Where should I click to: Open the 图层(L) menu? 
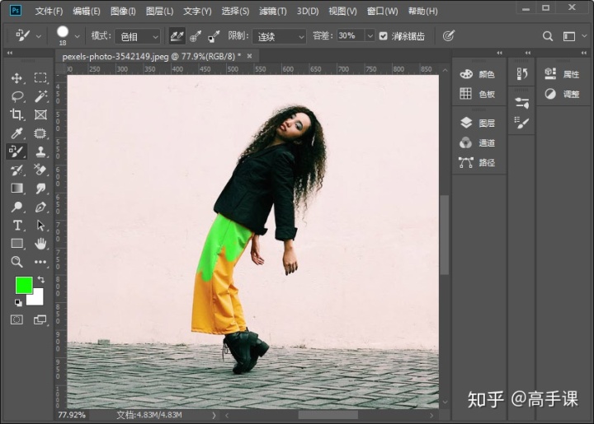pyautogui.click(x=159, y=11)
